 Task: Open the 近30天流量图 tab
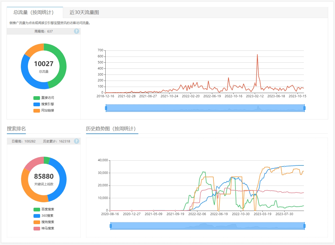click(x=84, y=12)
